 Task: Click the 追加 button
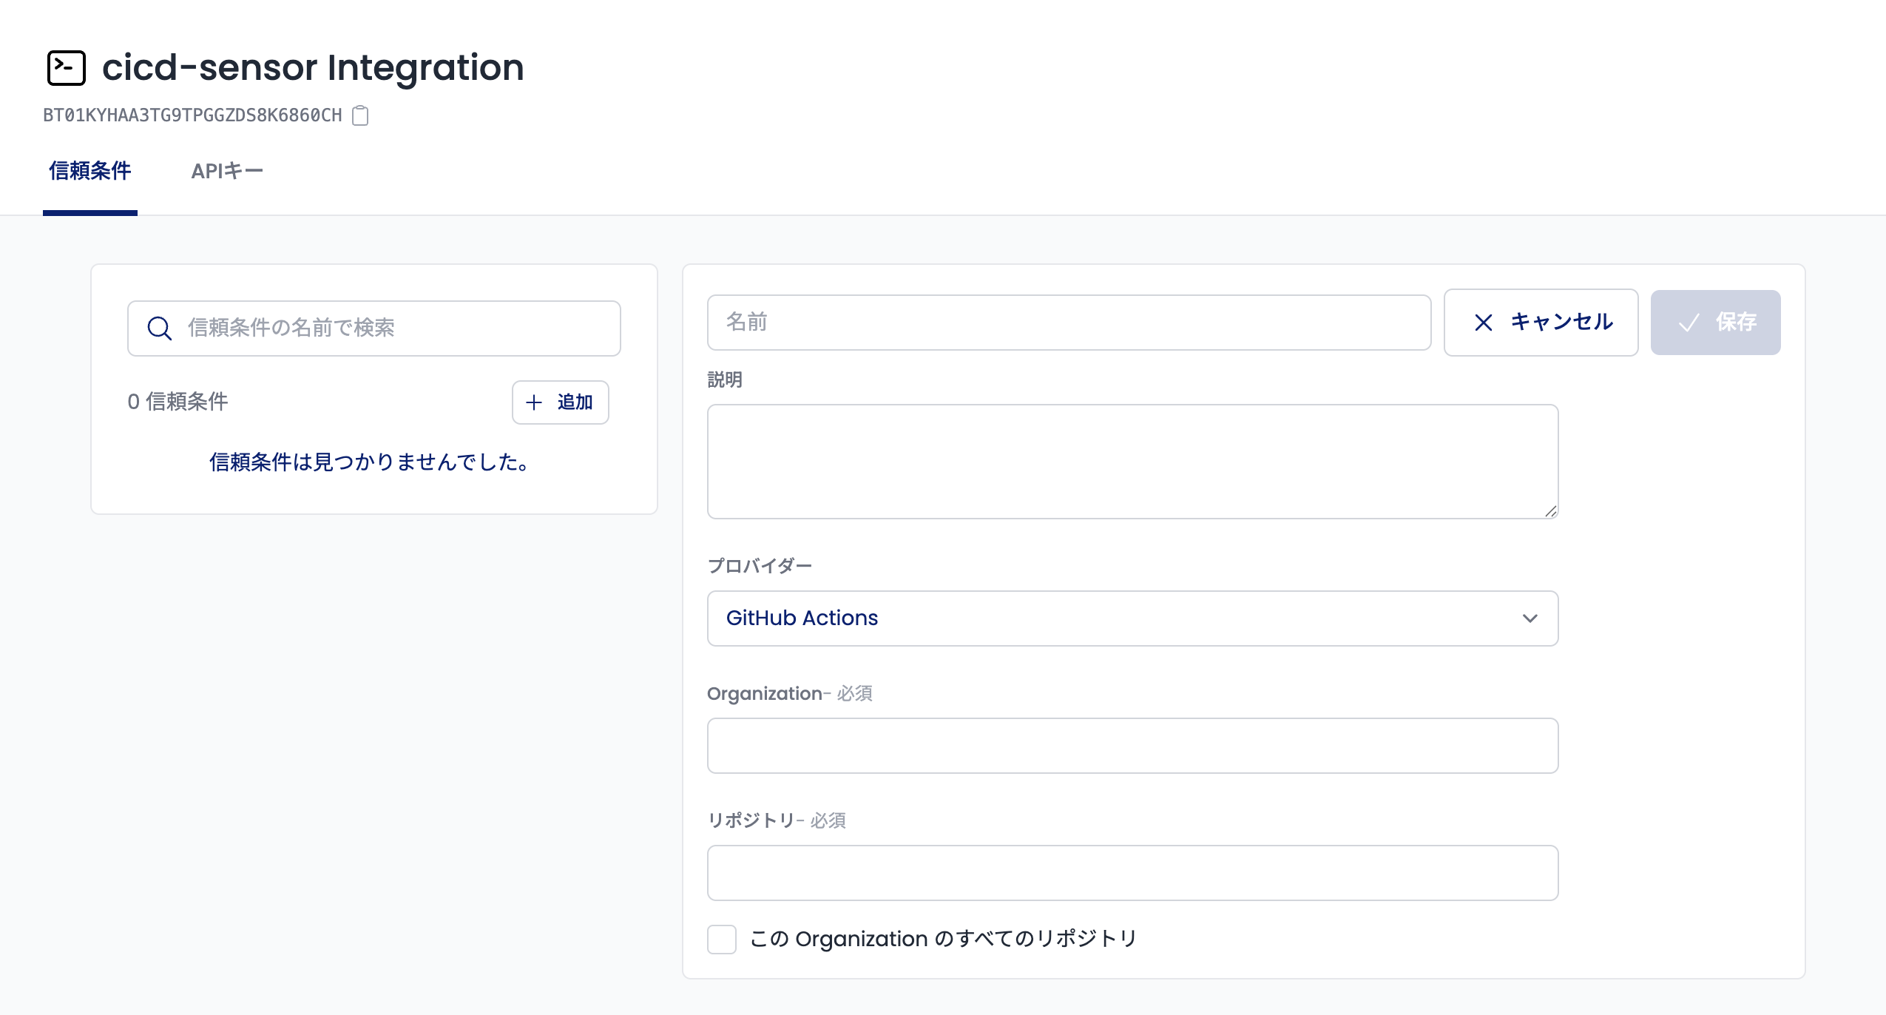(560, 402)
